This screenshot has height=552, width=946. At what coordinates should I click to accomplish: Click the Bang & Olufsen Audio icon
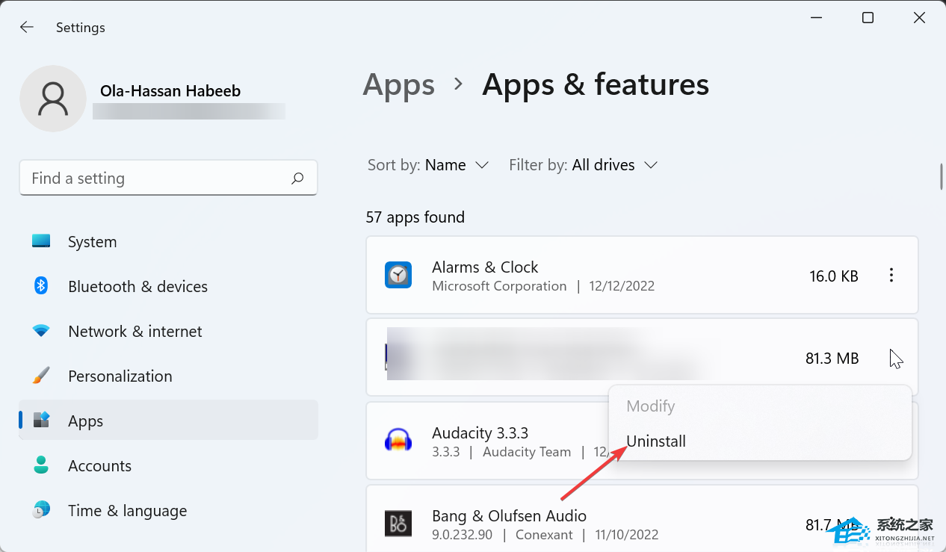coord(398,524)
